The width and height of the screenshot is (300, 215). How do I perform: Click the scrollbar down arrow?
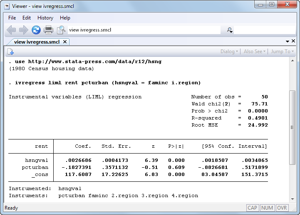(x=293, y=199)
